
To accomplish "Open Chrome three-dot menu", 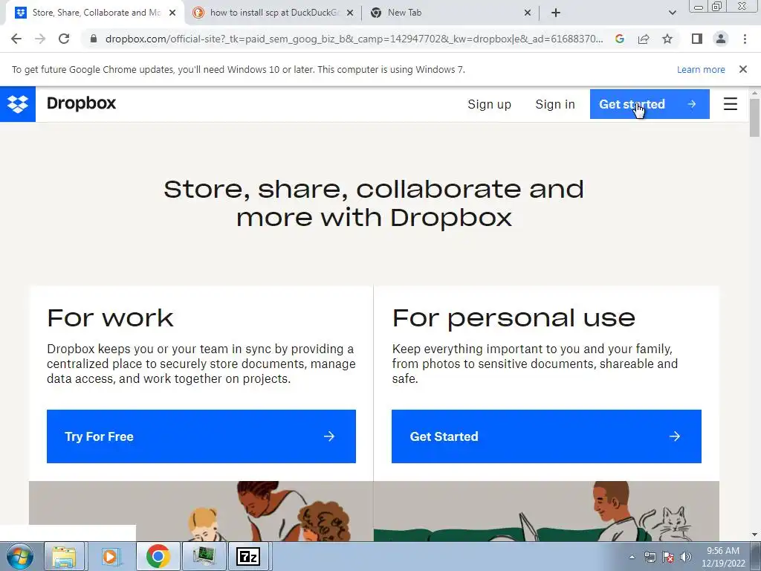I will tap(745, 39).
